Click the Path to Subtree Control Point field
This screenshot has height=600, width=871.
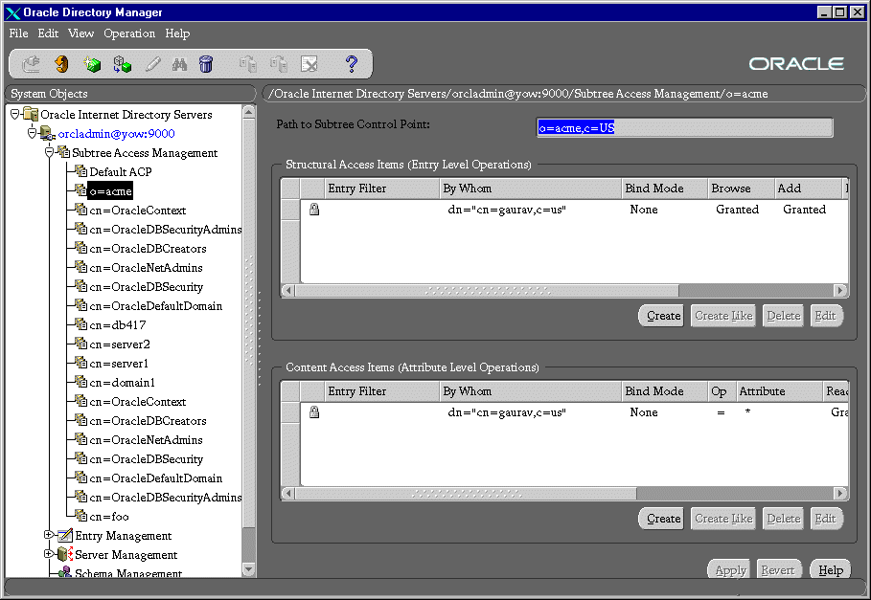(684, 128)
